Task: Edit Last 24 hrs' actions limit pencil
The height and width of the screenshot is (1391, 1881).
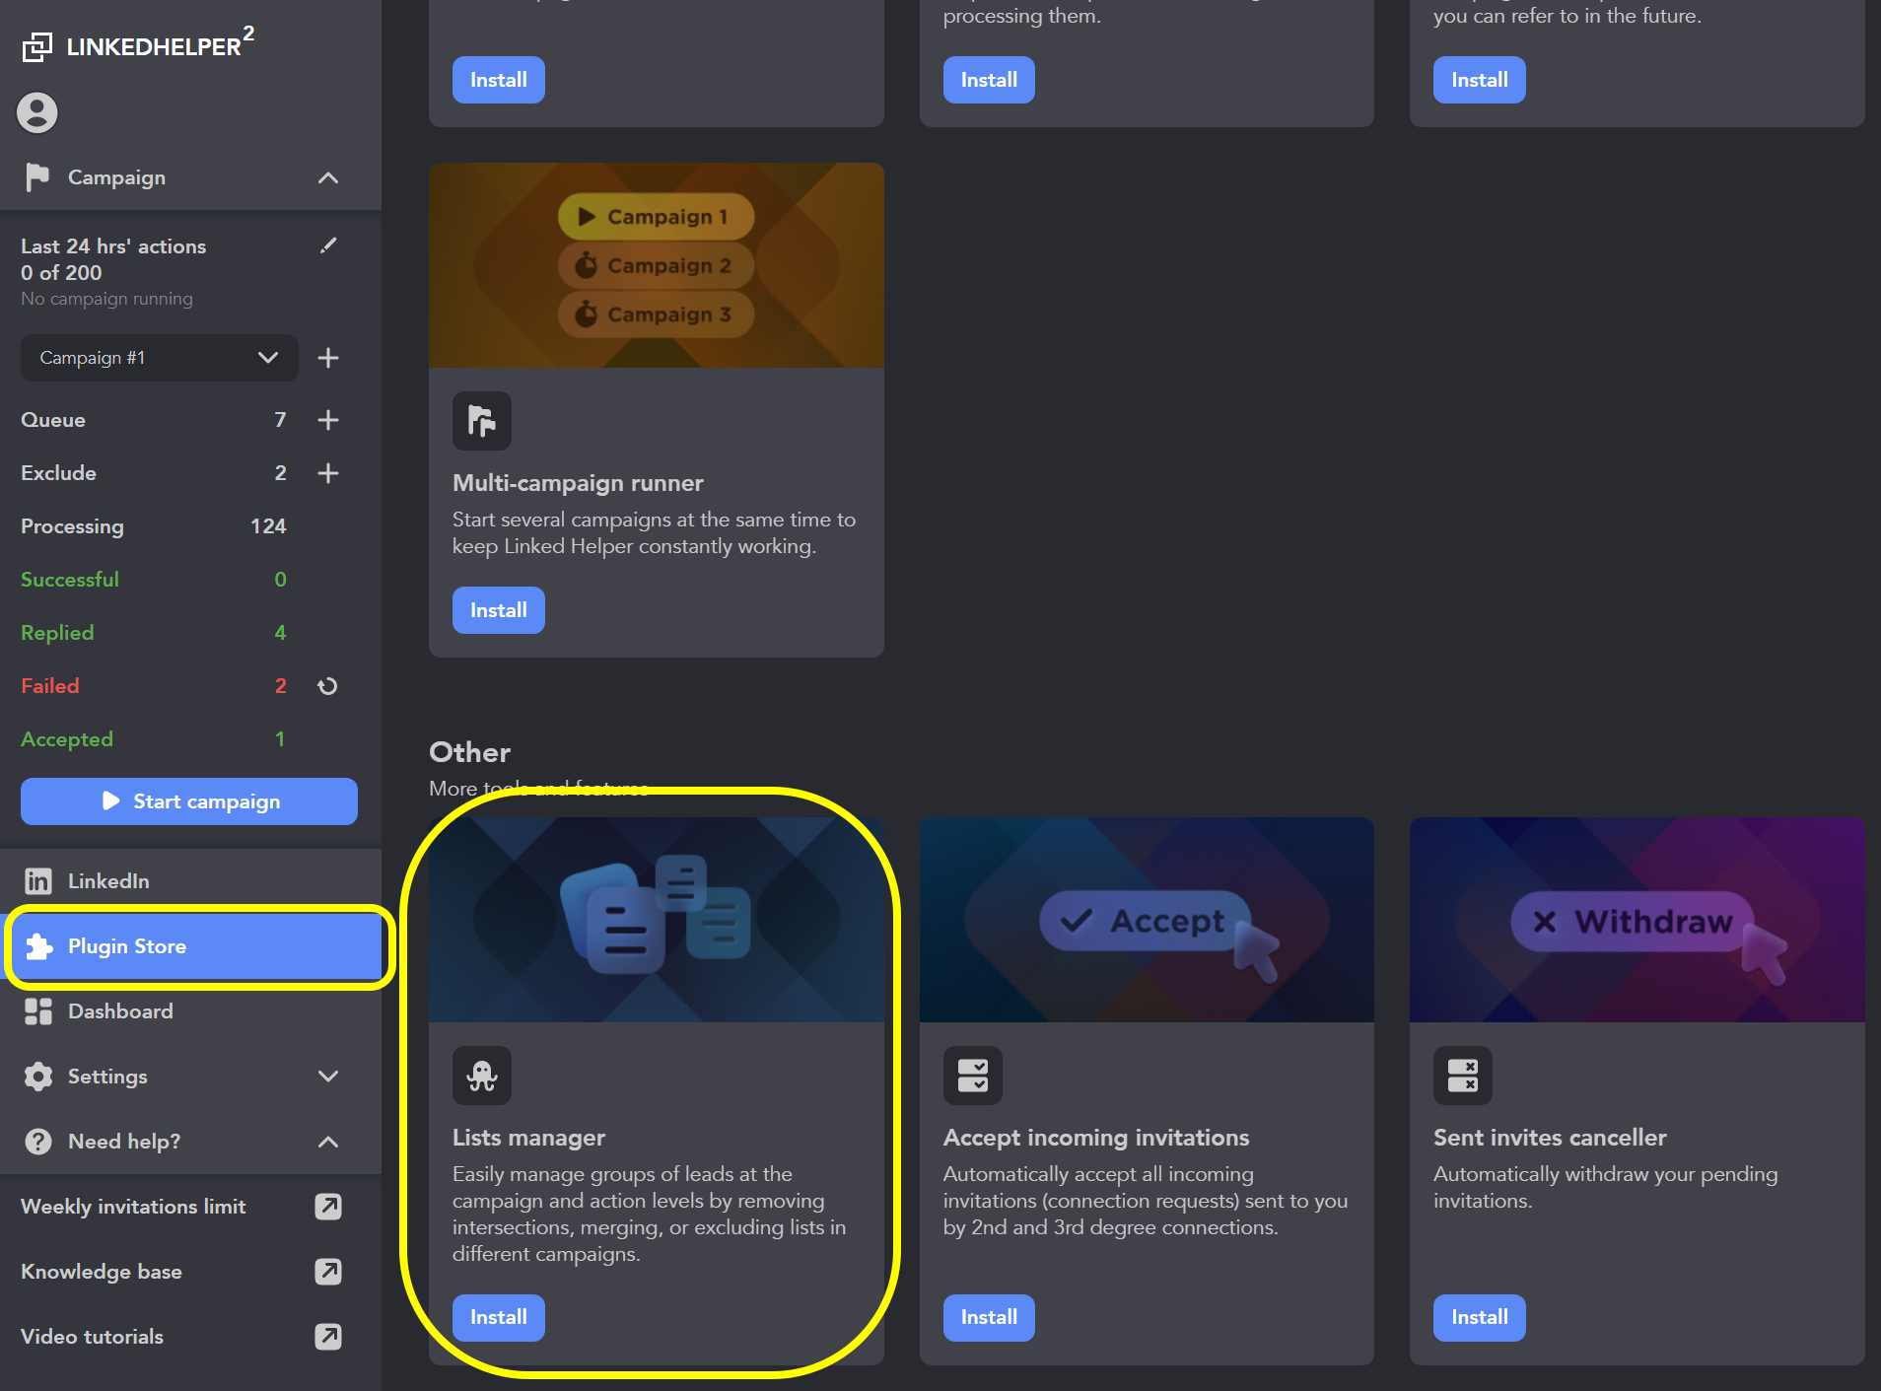Action: coord(328,245)
